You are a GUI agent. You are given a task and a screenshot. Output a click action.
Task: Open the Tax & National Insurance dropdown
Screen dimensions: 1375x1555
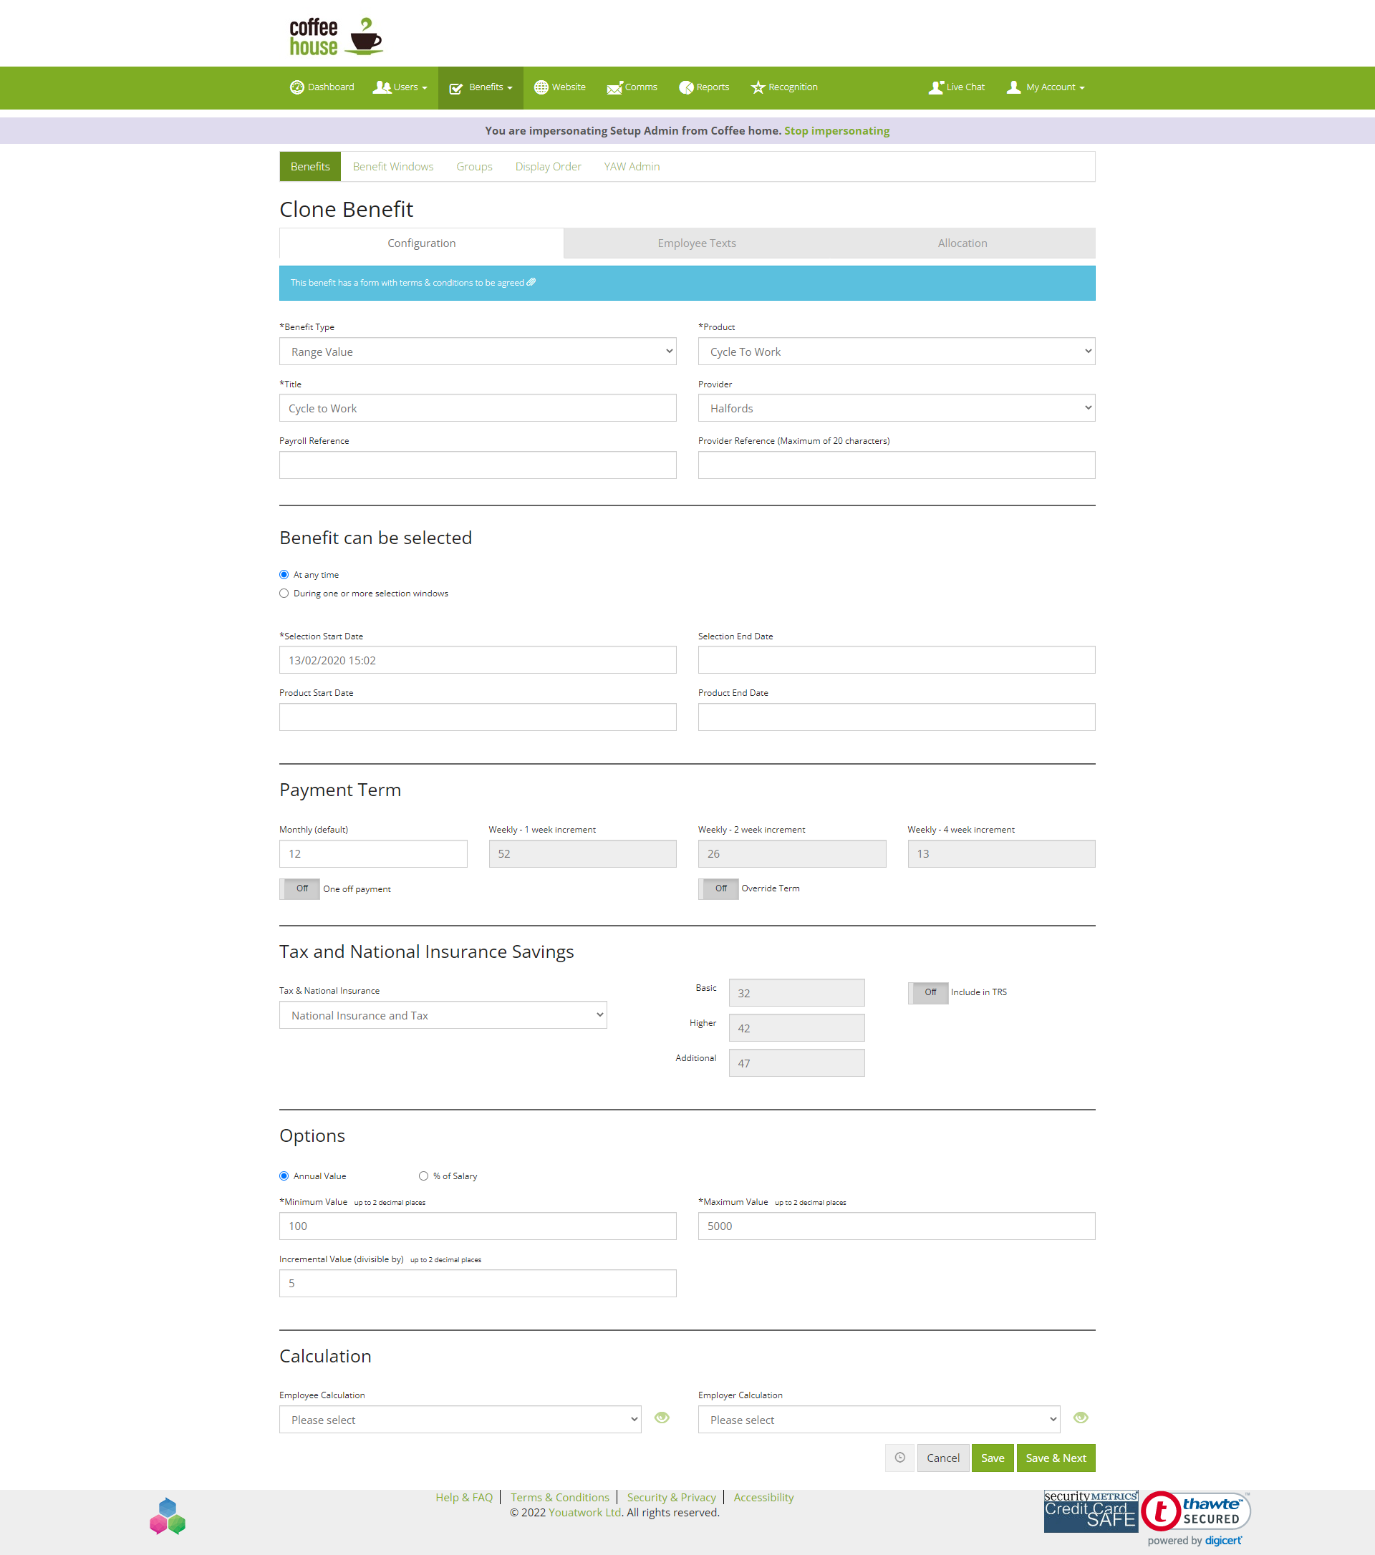tap(443, 1015)
